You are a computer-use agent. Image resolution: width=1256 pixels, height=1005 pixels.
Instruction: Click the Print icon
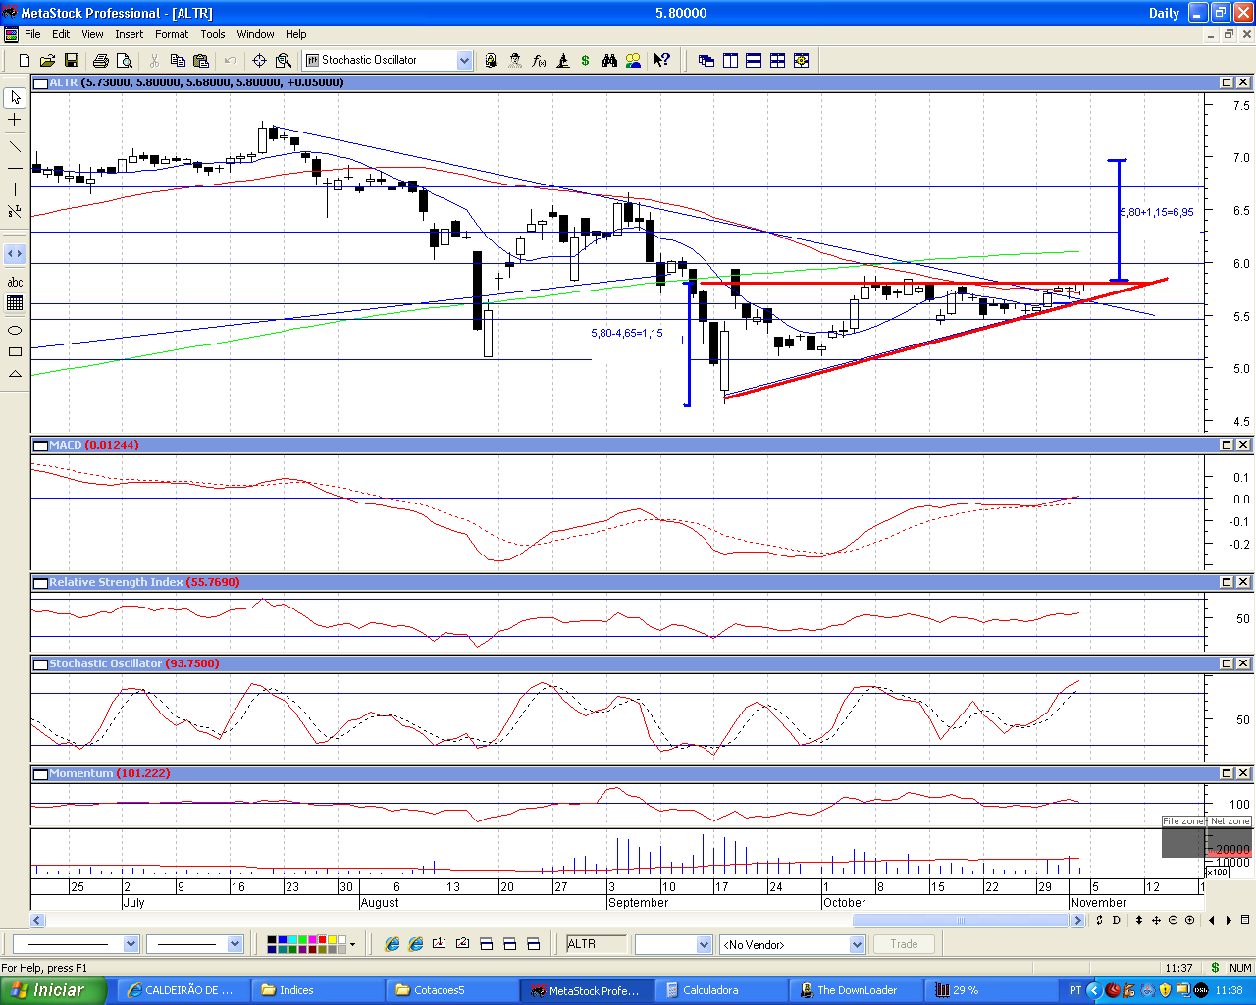click(x=100, y=60)
